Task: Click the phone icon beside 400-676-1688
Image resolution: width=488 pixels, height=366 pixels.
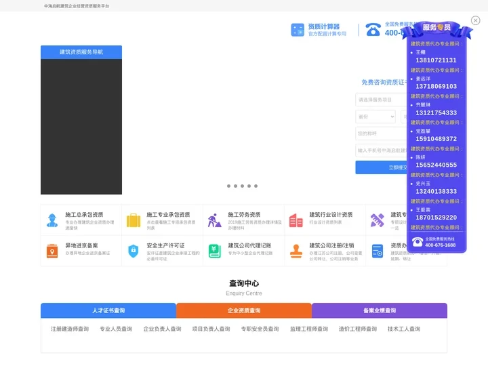Action: click(x=418, y=242)
